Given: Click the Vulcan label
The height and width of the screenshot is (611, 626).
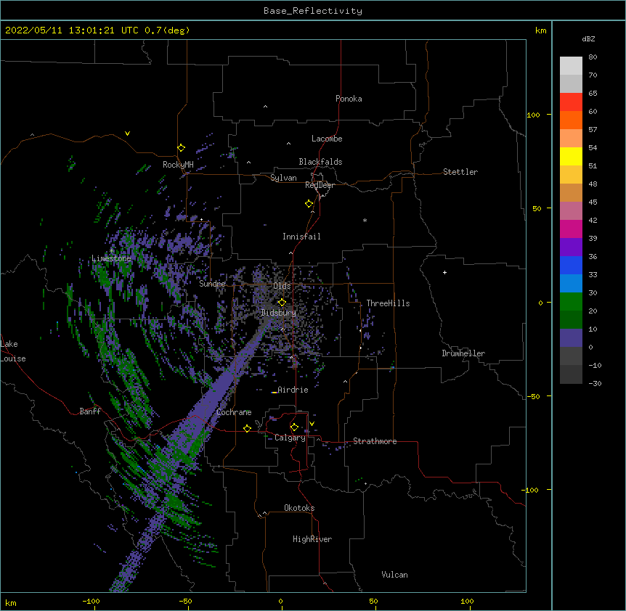Looking at the screenshot, I should point(394,575).
